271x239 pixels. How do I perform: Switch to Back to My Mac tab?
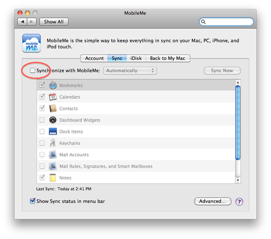[168, 58]
